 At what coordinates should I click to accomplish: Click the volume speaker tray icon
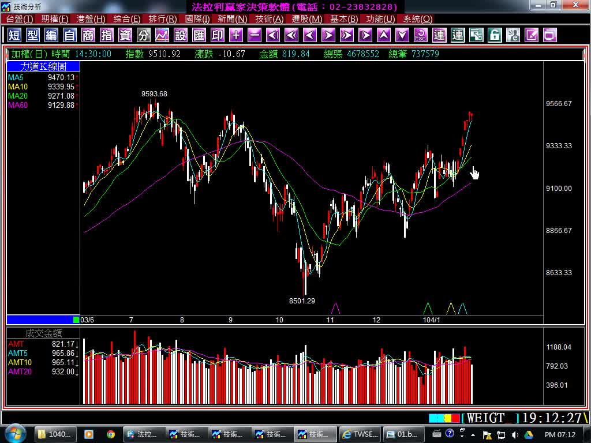coord(515,434)
